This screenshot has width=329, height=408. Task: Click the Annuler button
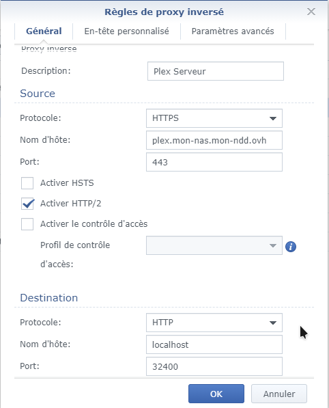coord(279,394)
